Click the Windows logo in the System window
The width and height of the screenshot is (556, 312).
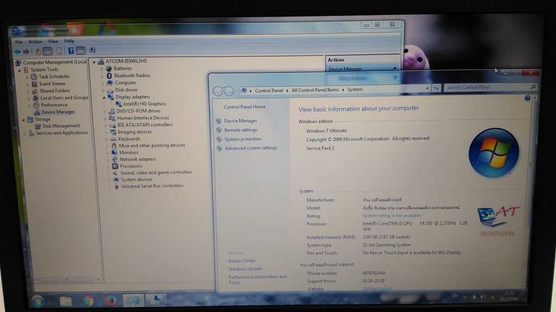tap(494, 153)
